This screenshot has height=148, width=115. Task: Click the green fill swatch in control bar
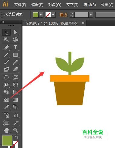[36, 15]
